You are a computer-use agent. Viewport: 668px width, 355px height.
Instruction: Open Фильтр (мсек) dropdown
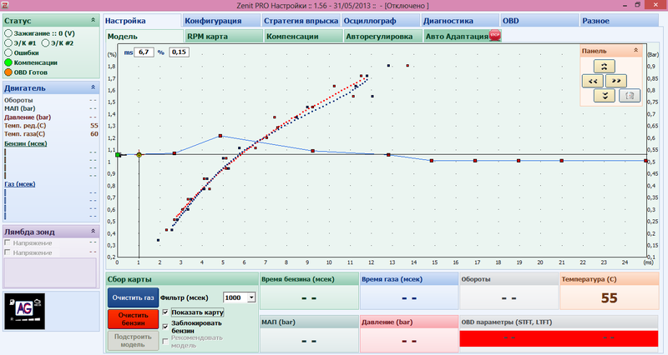[251, 297]
